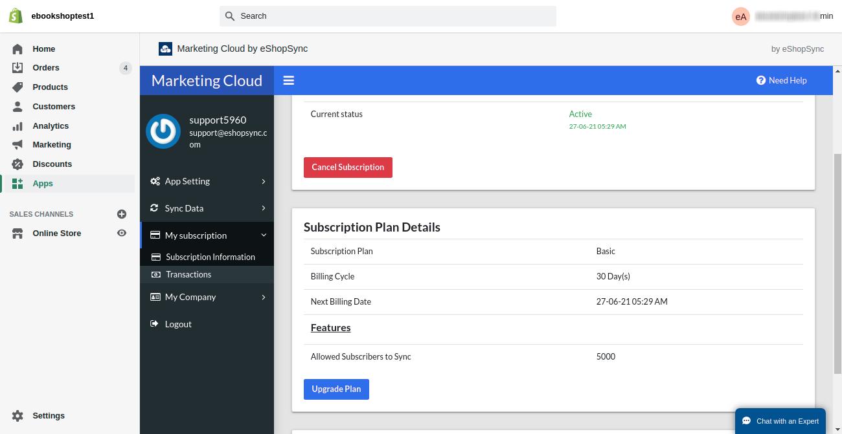Click the SALES CHANNELS heading
The height and width of the screenshot is (434, 842).
[x=41, y=214]
